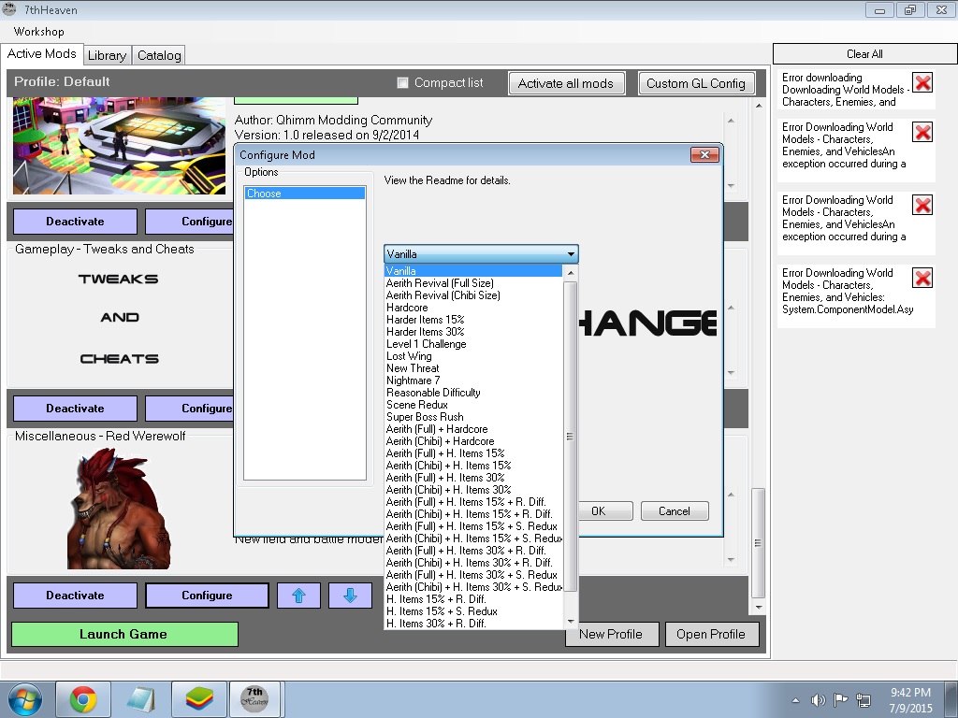Select 'Scene Redux' entry
Screen dimensions: 958x718
pyautogui.click(x=473, y=405)
